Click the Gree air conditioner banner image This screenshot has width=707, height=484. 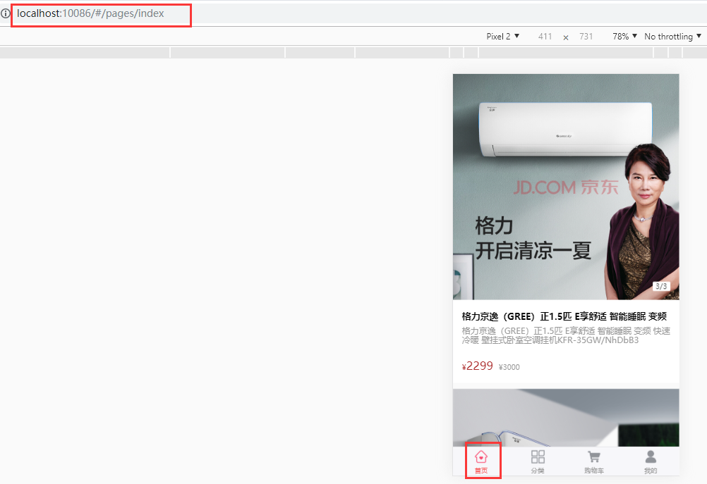click(x=566, y=187)
